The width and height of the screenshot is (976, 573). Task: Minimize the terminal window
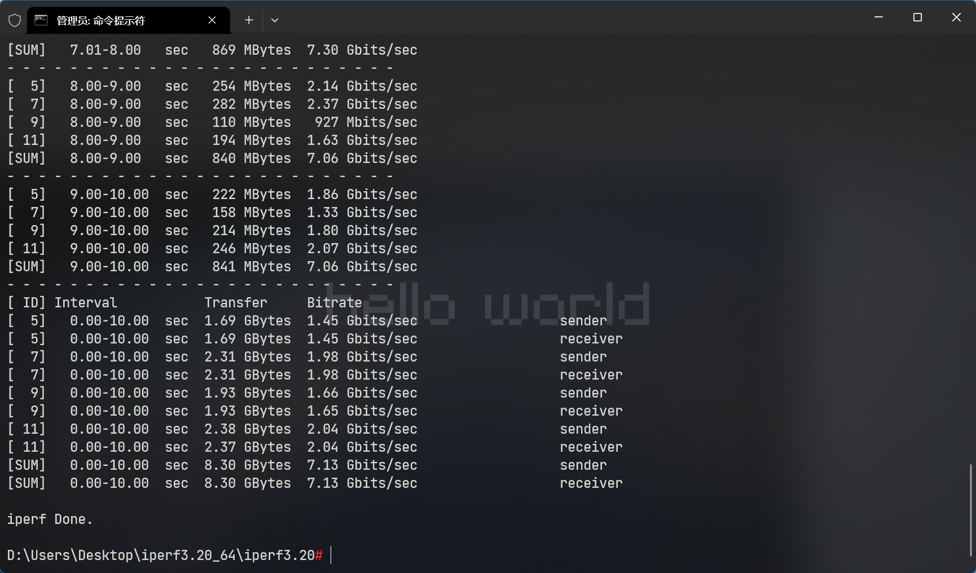[878, 17]
